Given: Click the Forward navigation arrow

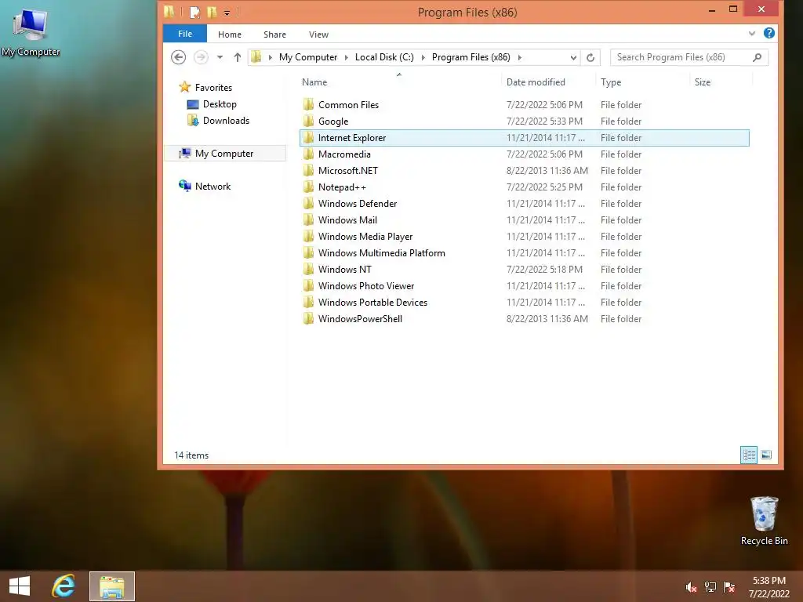Looking at the screenshot, I should tap(201, 57).
